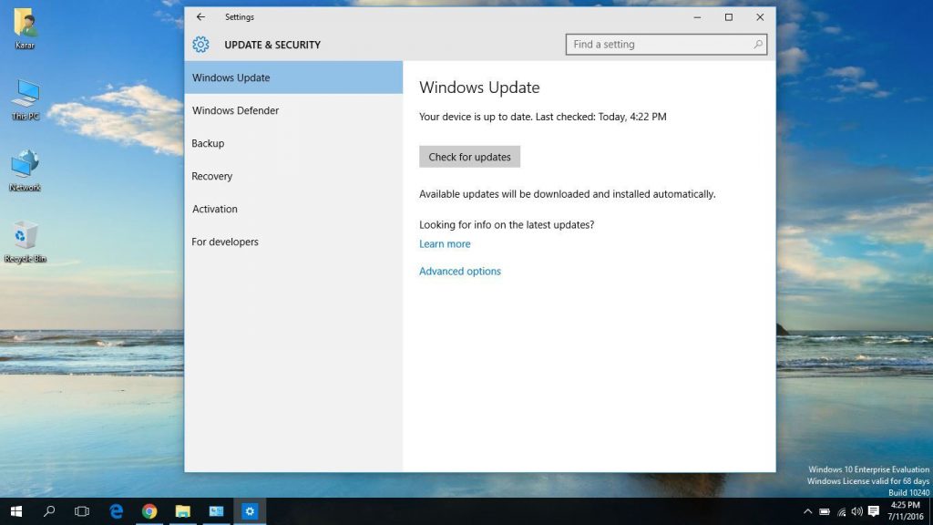Switch to the Recovery section

[212, 176]
